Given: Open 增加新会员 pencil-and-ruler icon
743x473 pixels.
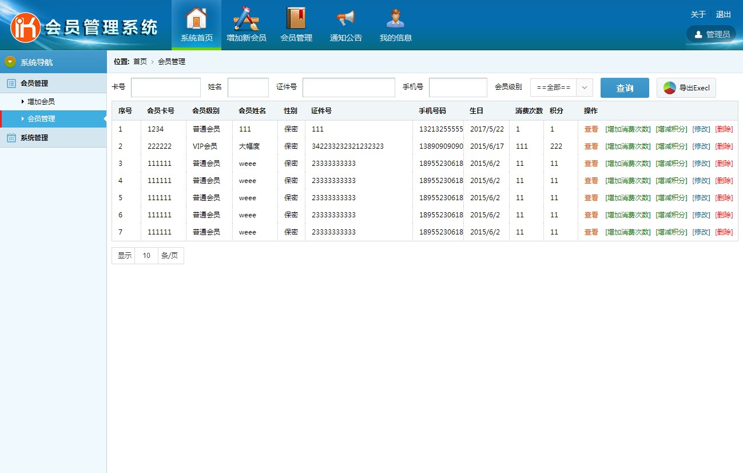Looking at the screenshot, I should tap(246, 18).
